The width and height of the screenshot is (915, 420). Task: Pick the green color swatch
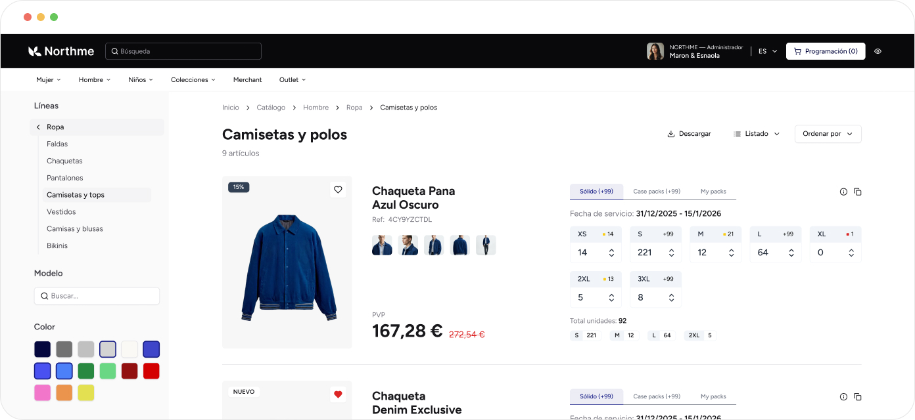tap(86, 371)
